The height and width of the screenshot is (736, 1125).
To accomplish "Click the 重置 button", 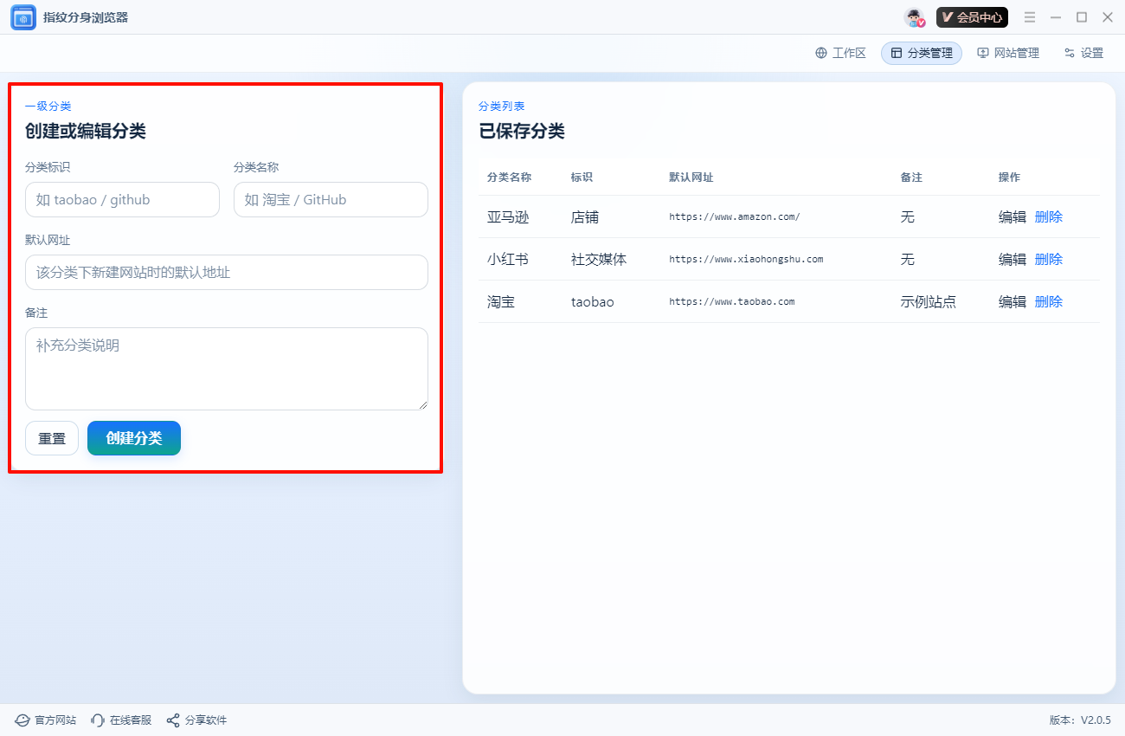I will [x=52, y=438].
